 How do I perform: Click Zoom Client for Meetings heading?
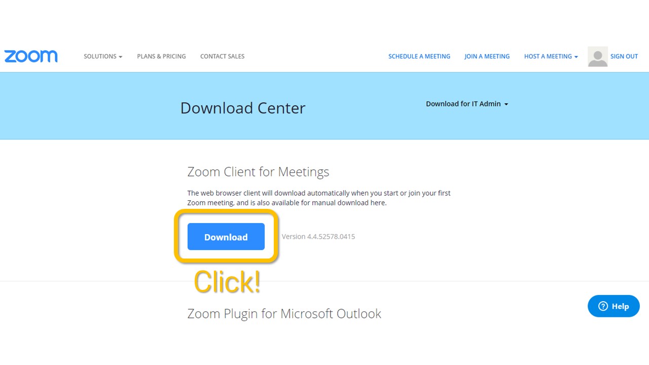258,172
